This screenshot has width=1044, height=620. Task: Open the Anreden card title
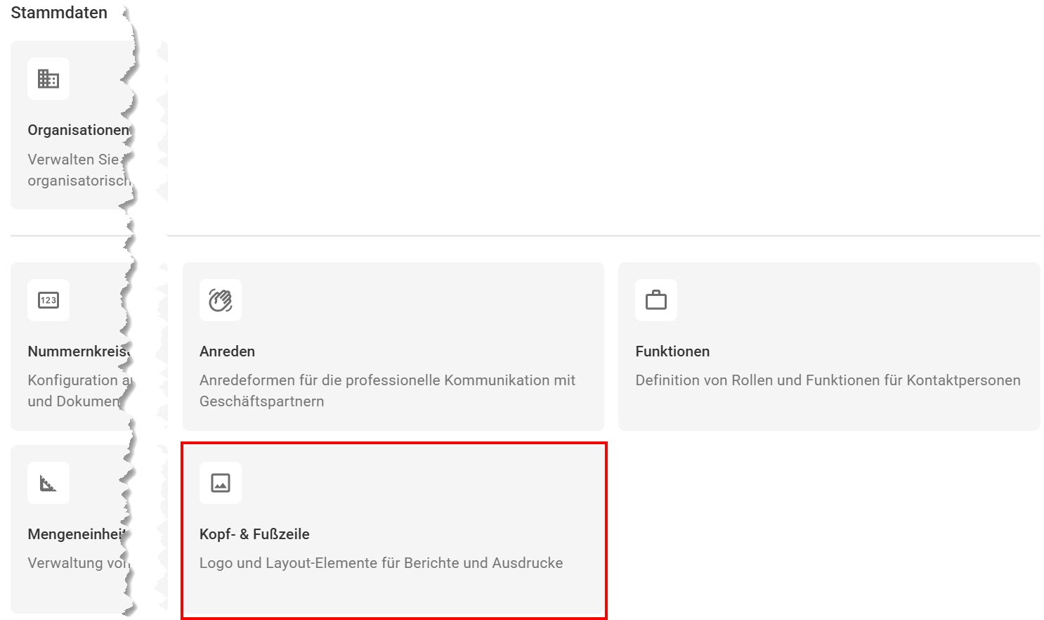pos(227,351)
